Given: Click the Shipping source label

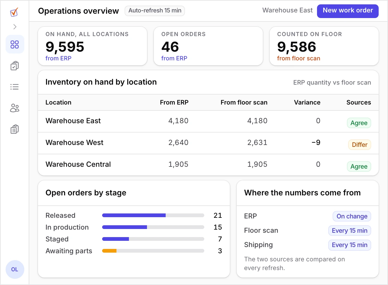Looking at the screenshot, I should click(258, 245).
